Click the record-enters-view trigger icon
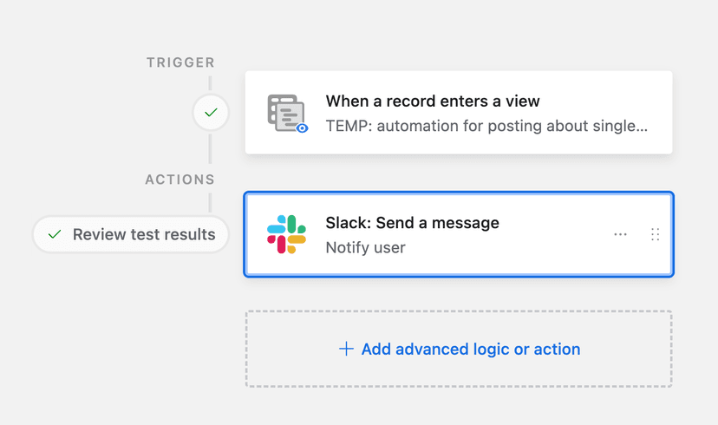 pyautogui.click(x=286, y=113)
